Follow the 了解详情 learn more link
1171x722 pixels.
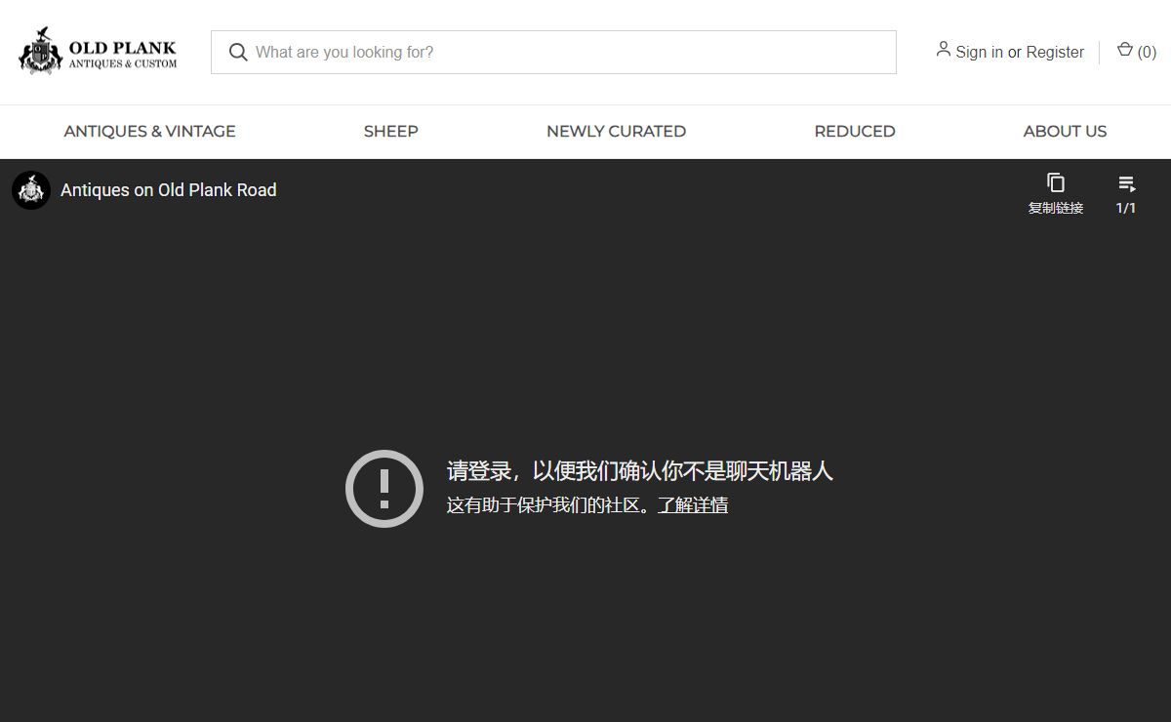point(692,505)
